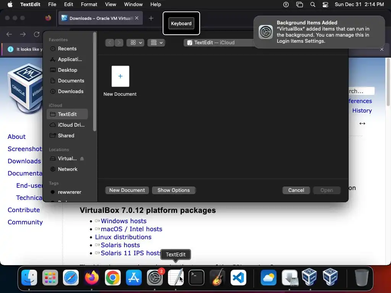
Task: Select Shared in the sidebar
Action: pos(67,135)
